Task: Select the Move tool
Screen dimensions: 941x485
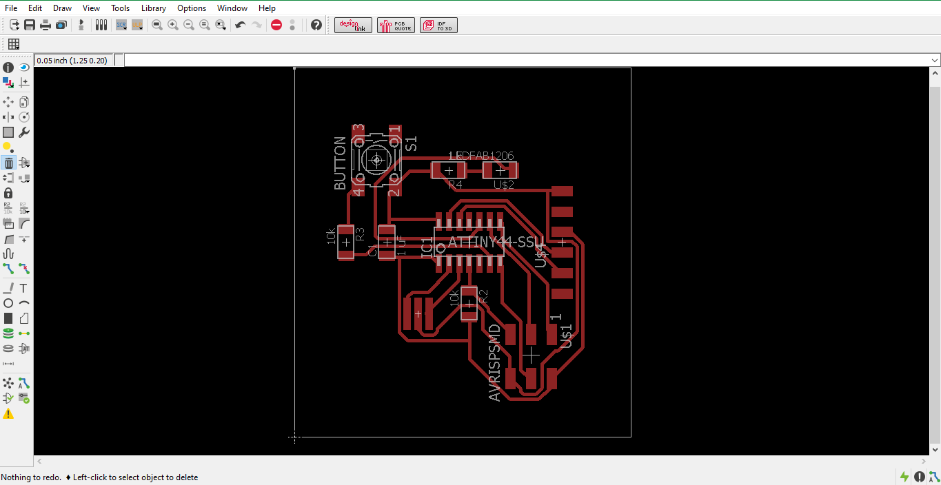Action: pos(8,102)
